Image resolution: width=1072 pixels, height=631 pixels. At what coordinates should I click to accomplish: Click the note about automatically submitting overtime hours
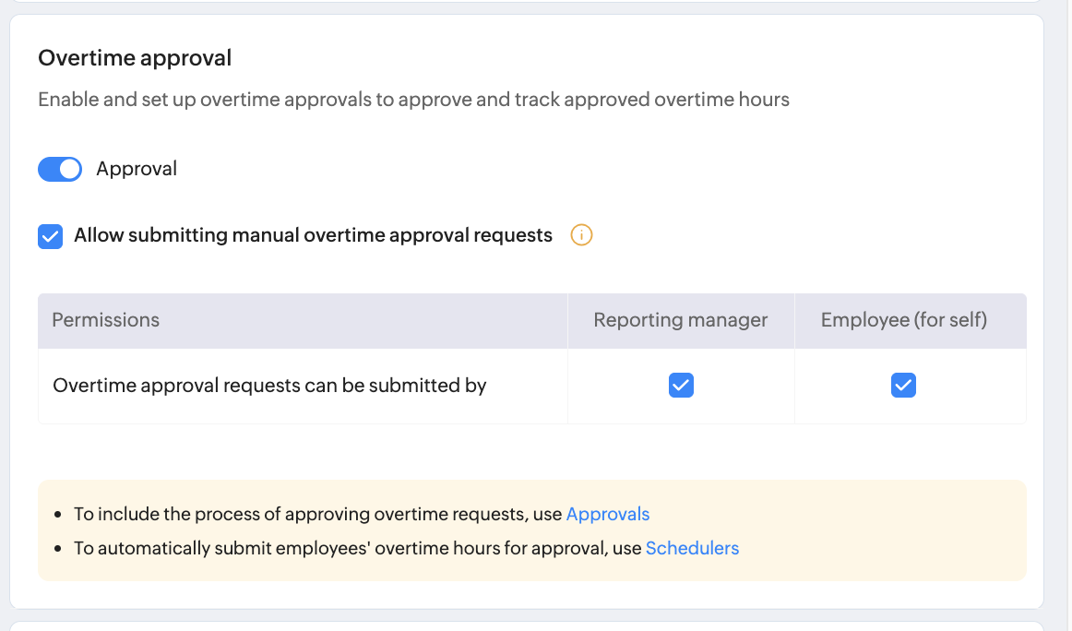pyautogui.click(x=357, y=548)
